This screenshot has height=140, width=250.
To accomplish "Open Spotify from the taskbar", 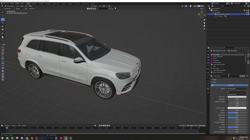I will point(12,138).
